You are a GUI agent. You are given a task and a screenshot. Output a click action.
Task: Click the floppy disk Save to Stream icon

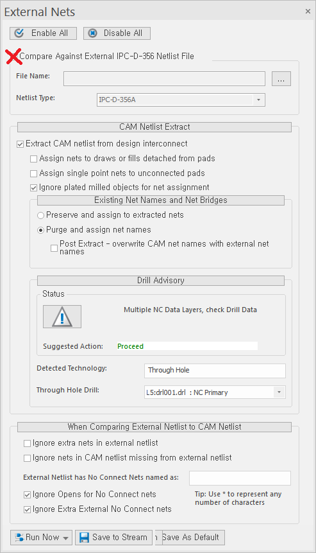[x=84, y=538]
